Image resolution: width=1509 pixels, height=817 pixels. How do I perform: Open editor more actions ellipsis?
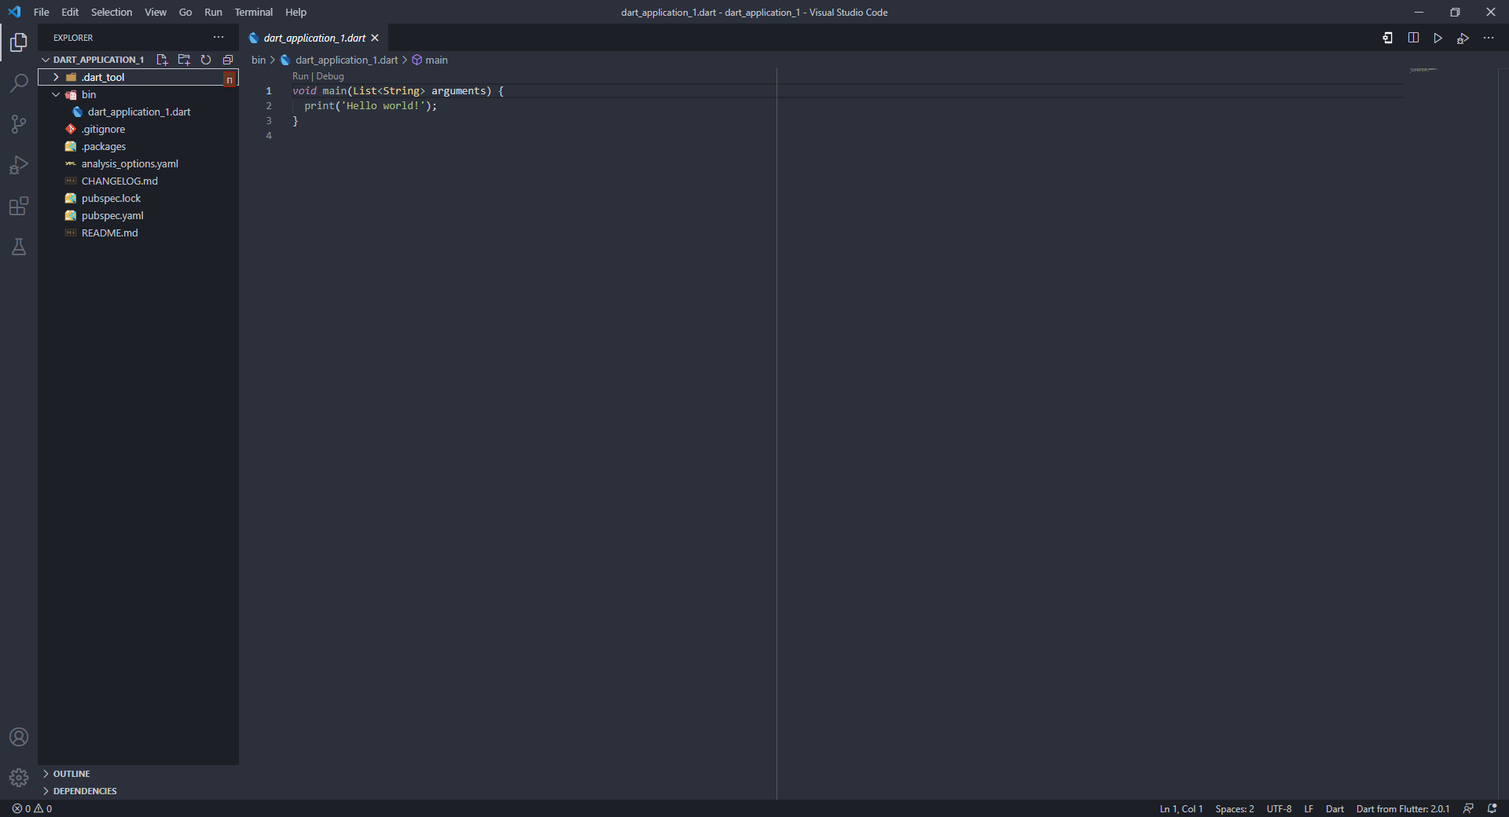click(x=1489, y=38)
